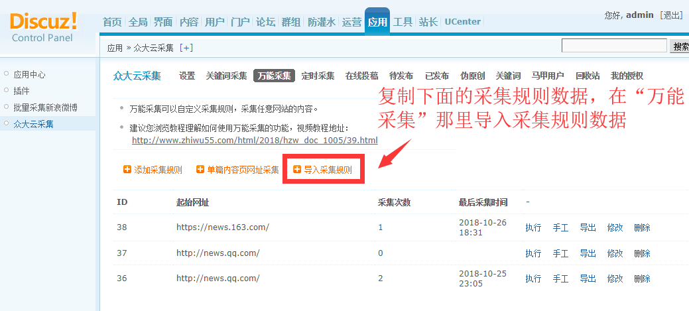Switch to the 定时采集 tab

tap(318, 76)
